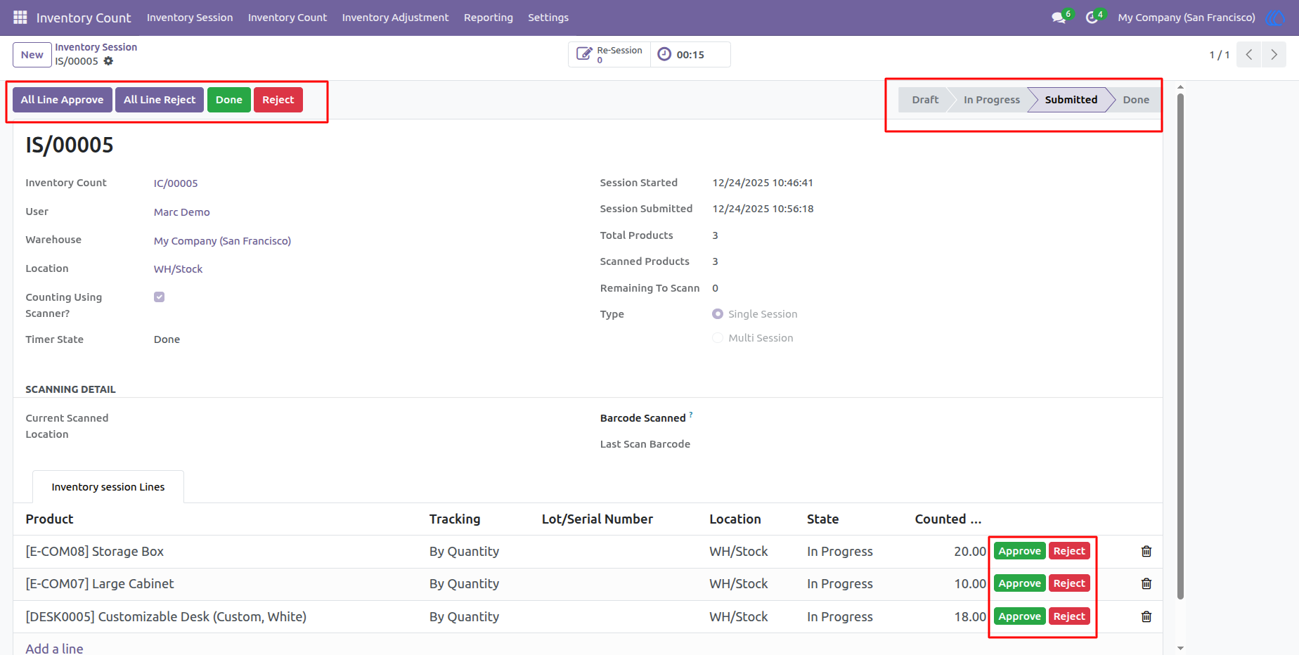Open the activities clock icon
This screenshot has height=655, width=1299.
coord(1092,18)
